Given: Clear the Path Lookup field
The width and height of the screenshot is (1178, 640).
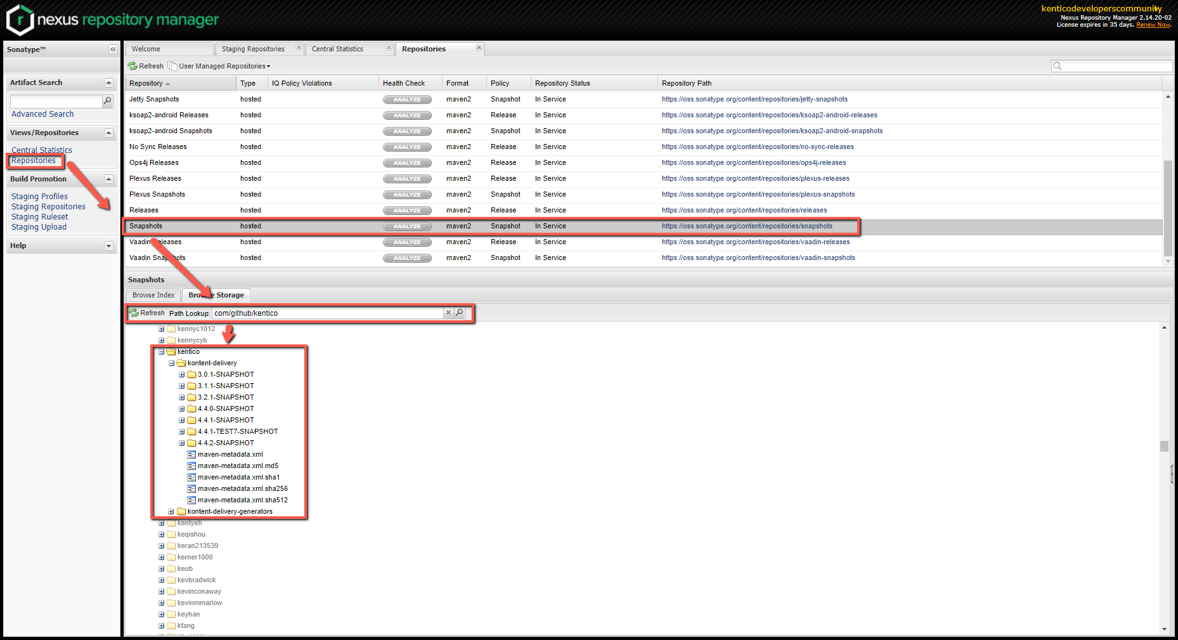Looking at the screenshot, I should coord(448,313).
